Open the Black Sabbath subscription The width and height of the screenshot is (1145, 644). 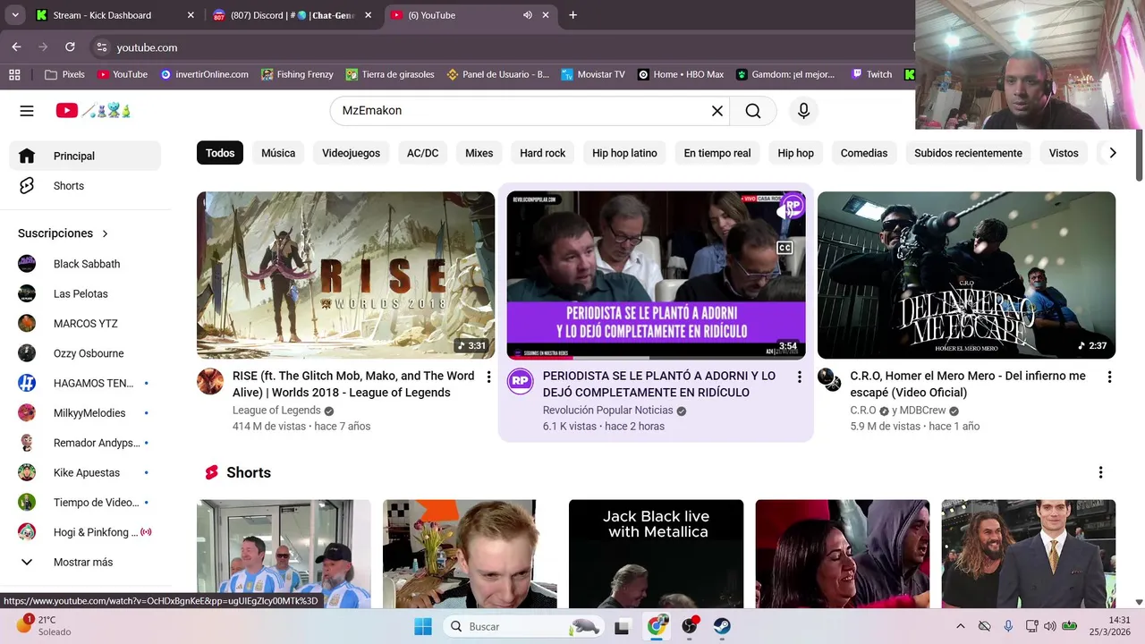click(85, 264)
